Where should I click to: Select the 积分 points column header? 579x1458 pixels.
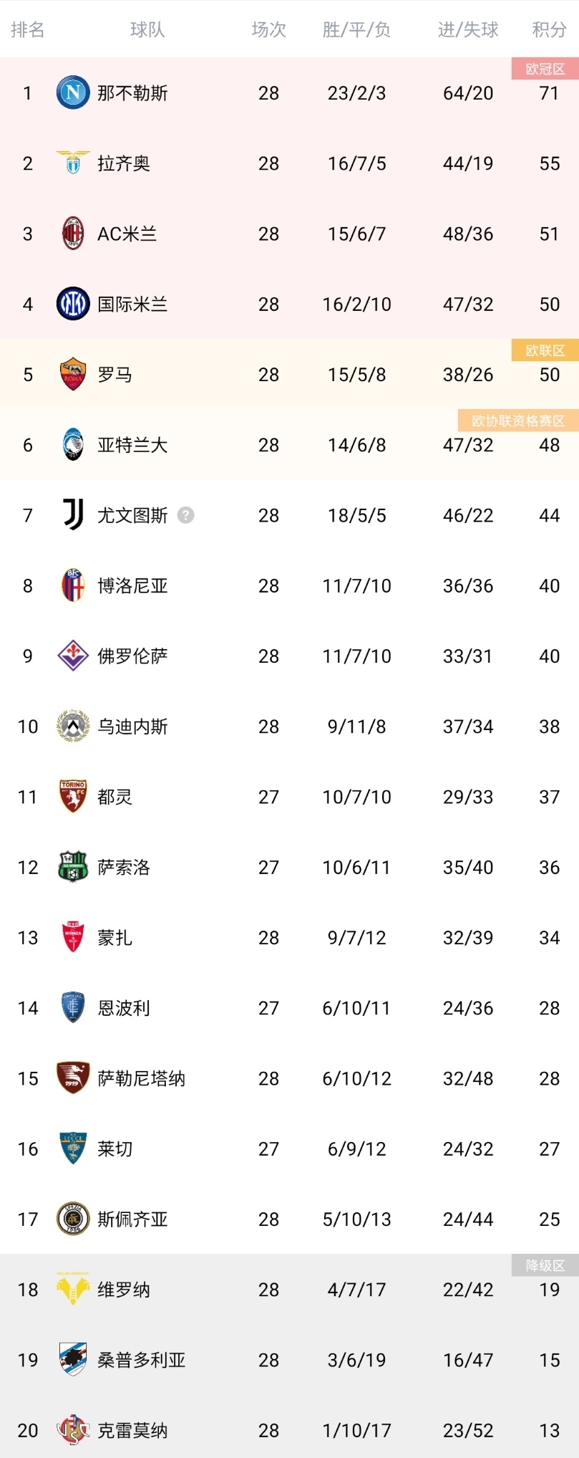pyautogui.click(x=549, y=29)
